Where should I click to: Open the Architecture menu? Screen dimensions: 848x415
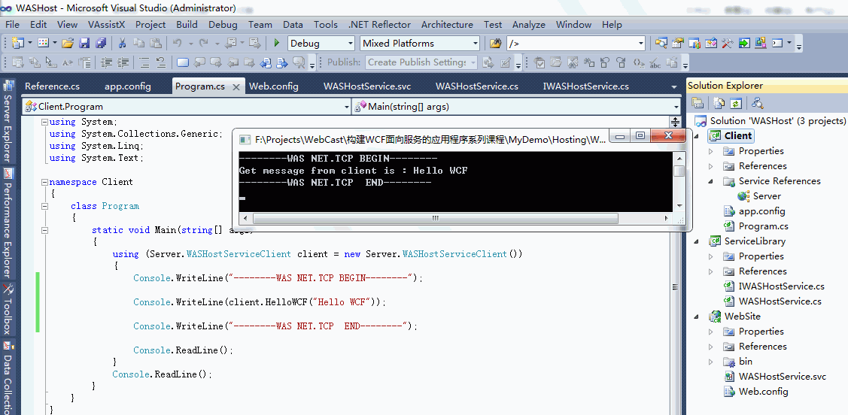pyautogui.click(x=447, y=24)
